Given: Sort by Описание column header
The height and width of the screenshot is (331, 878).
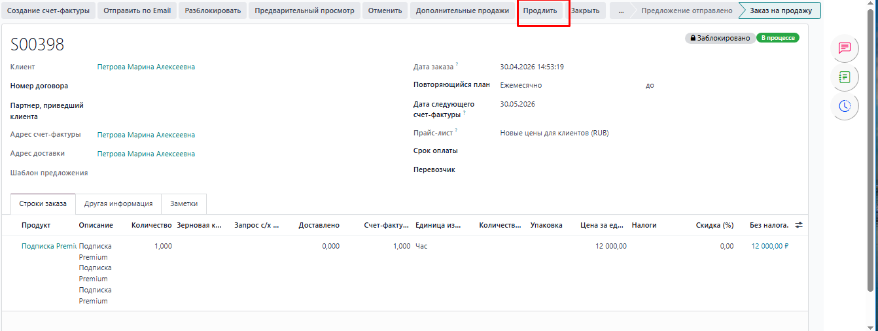Looking at the screenshot, I should [96, 225].
